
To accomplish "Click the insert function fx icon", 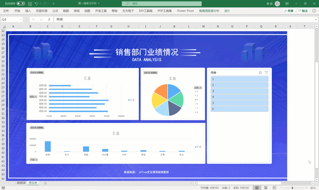I will (49, 19).
